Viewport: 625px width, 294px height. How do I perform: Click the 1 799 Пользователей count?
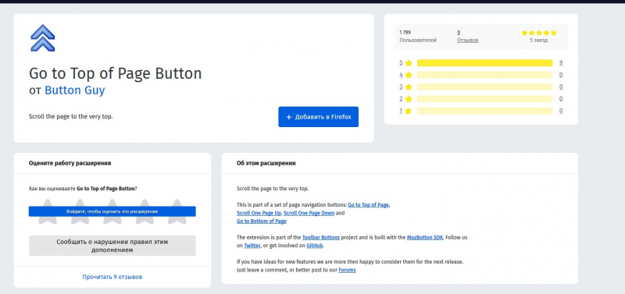pyautogui.click(x=418, y=36)
